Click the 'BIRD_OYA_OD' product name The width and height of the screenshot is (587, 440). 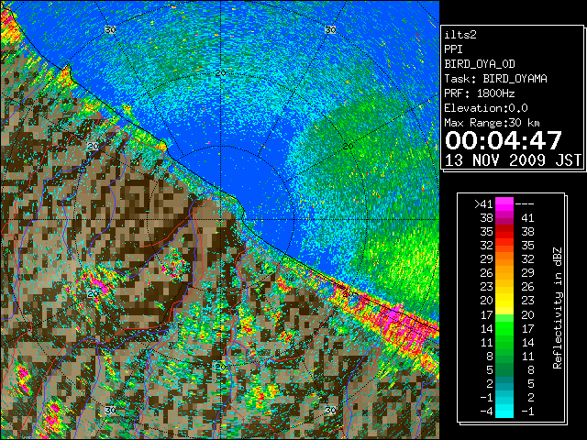pyautogui.click(x=480, y=64)
